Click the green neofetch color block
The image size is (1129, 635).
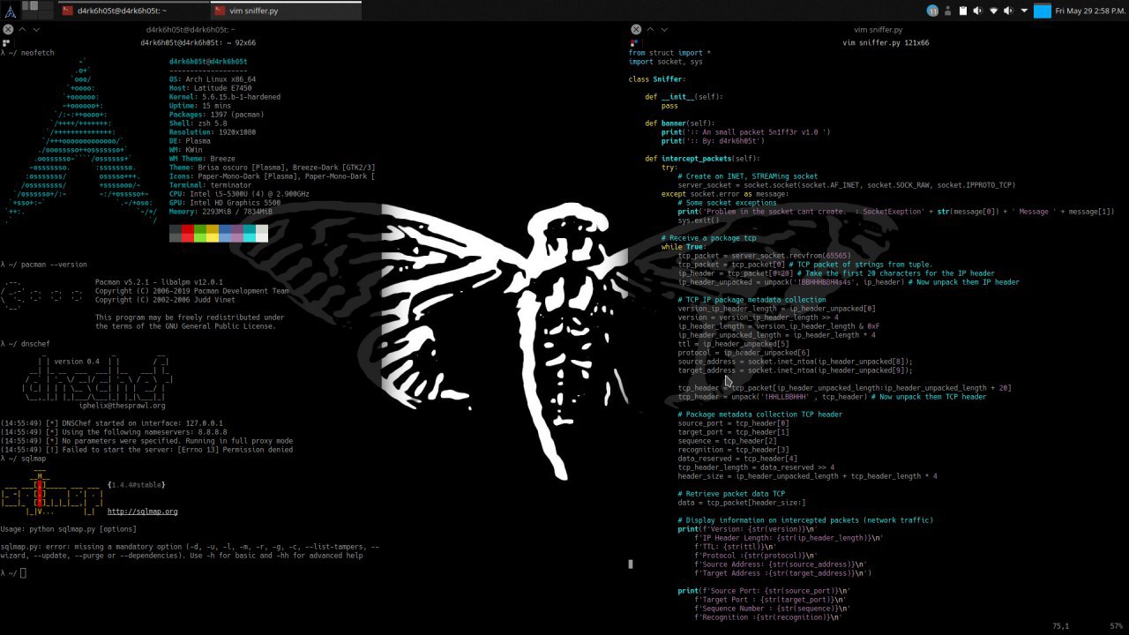point(200,233)
